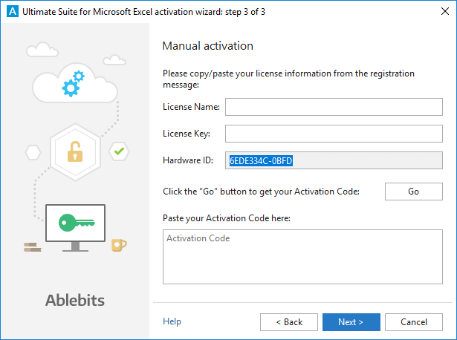Screen dimensions: 457x340
Task: Cancel the activation wizard
Action: 414,322
